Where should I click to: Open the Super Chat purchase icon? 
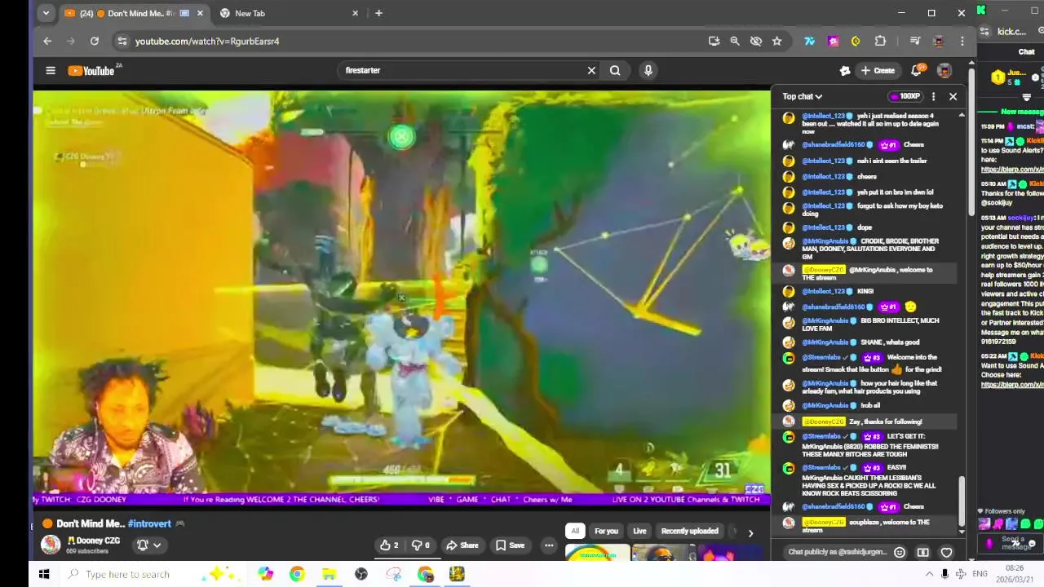click(923, 552)
